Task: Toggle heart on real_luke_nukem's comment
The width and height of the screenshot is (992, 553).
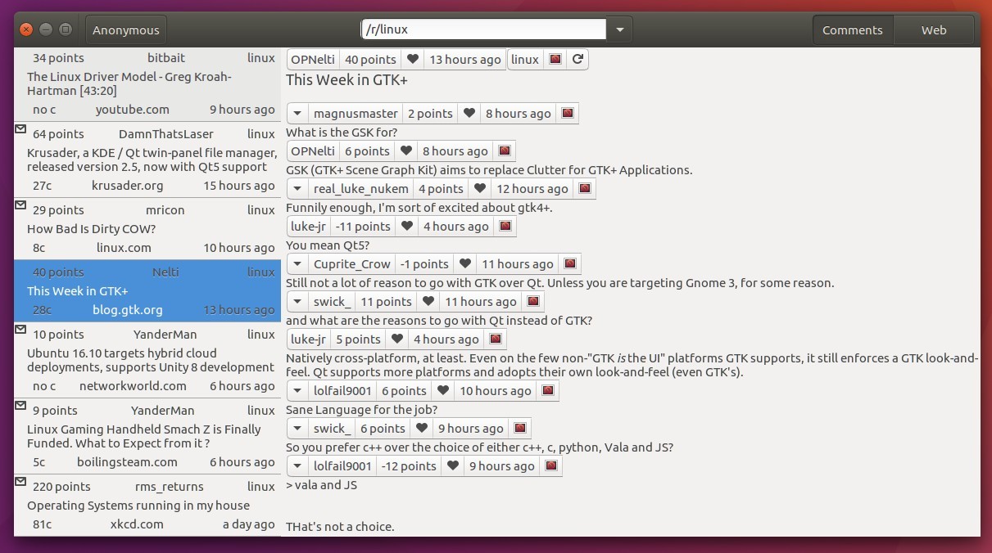Action: (480, 189)
